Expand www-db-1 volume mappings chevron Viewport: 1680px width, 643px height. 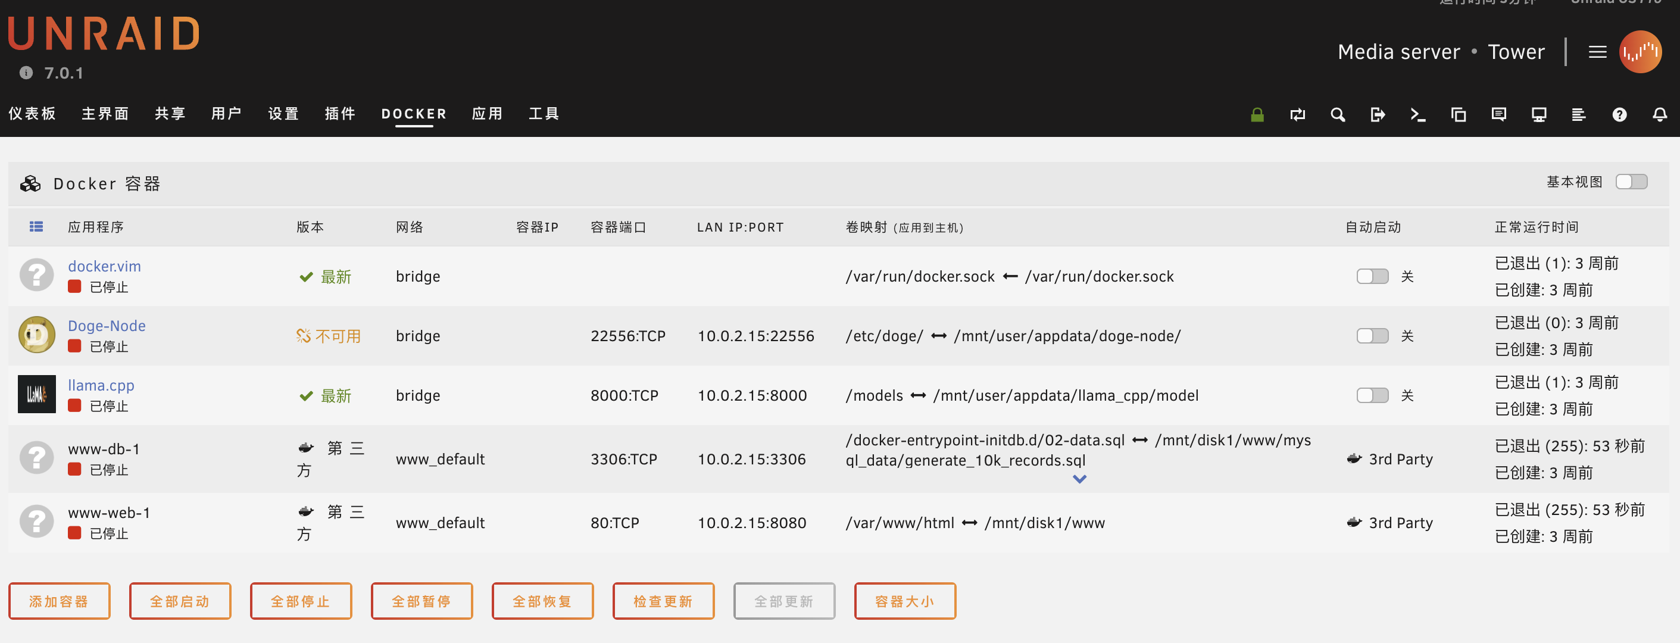point(1079,479)
